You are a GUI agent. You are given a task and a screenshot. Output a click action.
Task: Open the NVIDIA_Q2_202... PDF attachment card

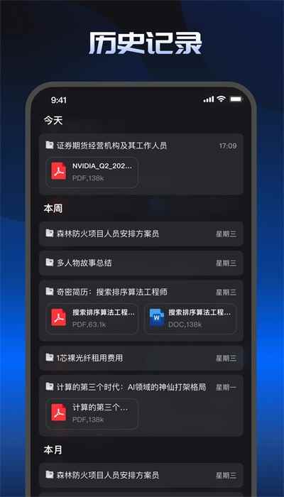pos(92,173)
